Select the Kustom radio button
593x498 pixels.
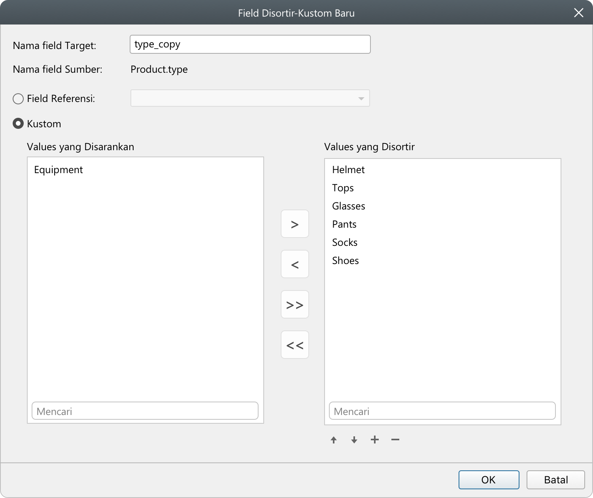18,124
